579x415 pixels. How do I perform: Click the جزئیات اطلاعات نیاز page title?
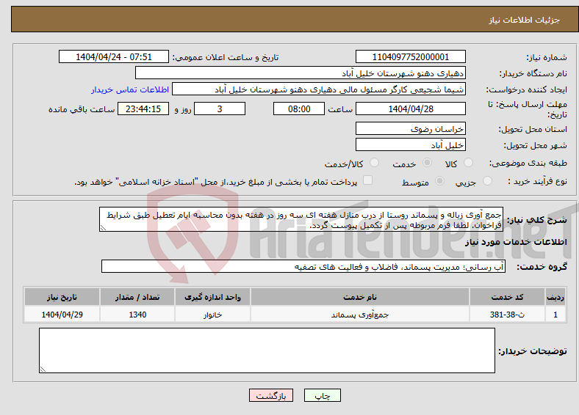[525, 20]
